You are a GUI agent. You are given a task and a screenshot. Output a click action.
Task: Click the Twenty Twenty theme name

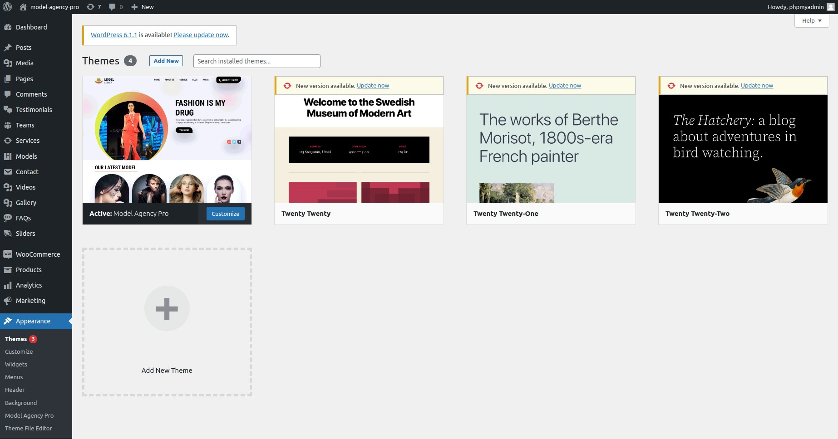pyautogui.click(x=306, y=214)
